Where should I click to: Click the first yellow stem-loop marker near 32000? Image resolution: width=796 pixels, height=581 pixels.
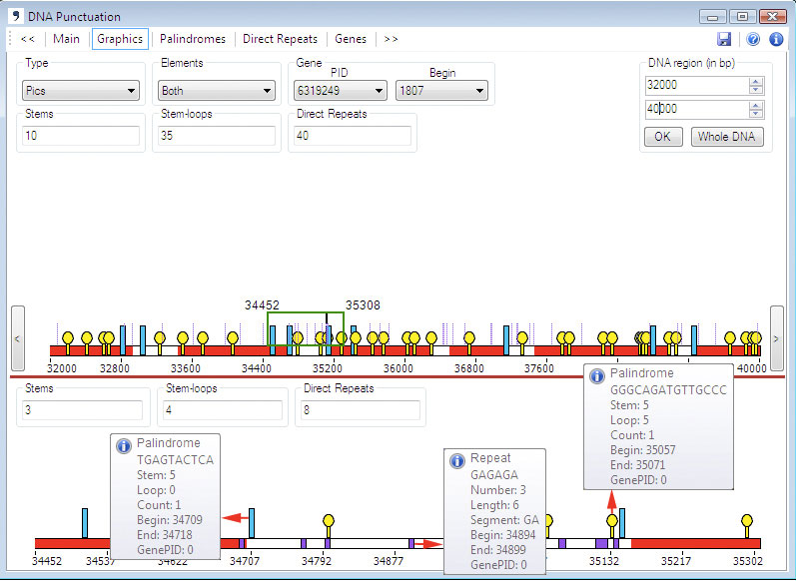[68, 342]
